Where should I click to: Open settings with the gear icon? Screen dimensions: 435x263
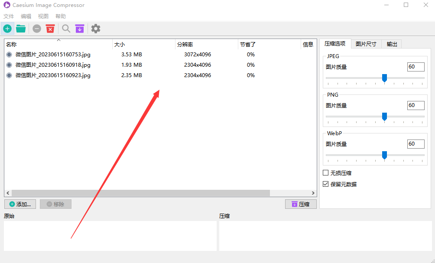click(x=96, y=29)
